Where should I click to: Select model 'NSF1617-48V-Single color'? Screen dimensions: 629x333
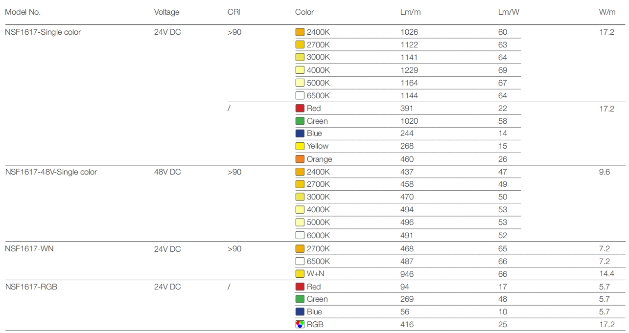pyautogui.click(x=51, y=172)
